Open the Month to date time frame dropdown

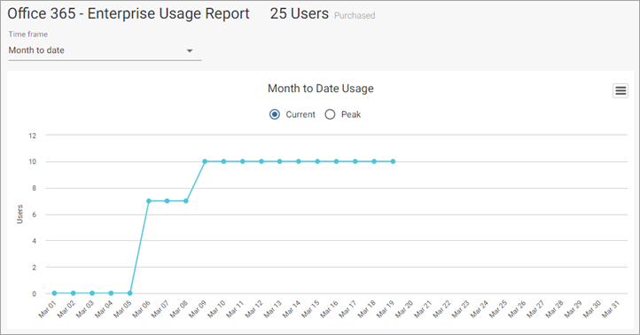[x=105, y=51]
